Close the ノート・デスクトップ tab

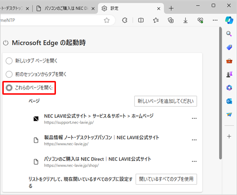(27, 9)
